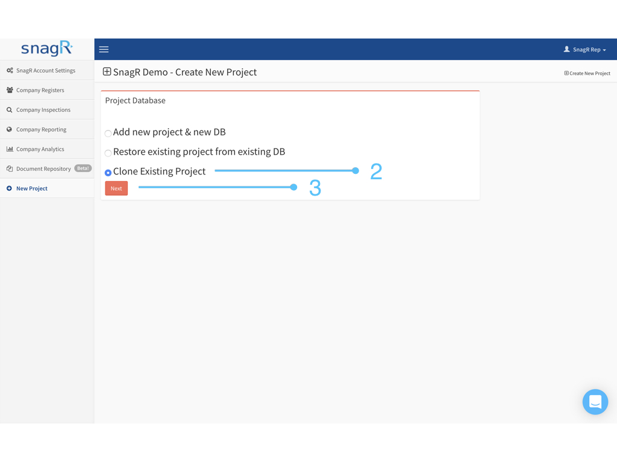Click the Company Analytics bar chart icon
This screenshot has height=462, width=617.
tap(10, 149)
